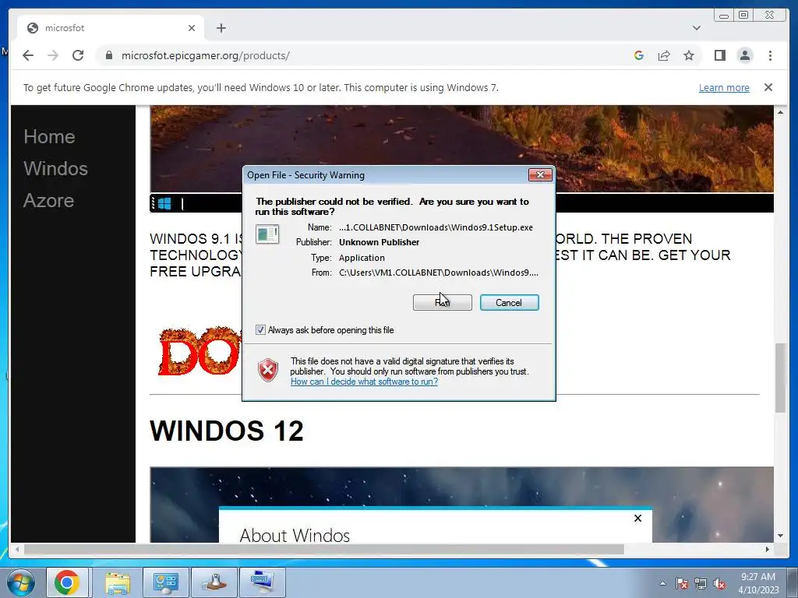This screenshot has height=598, width=798.
Task: Click Unknown Publisher text in dialog
Action: click(x=380, y=242)
